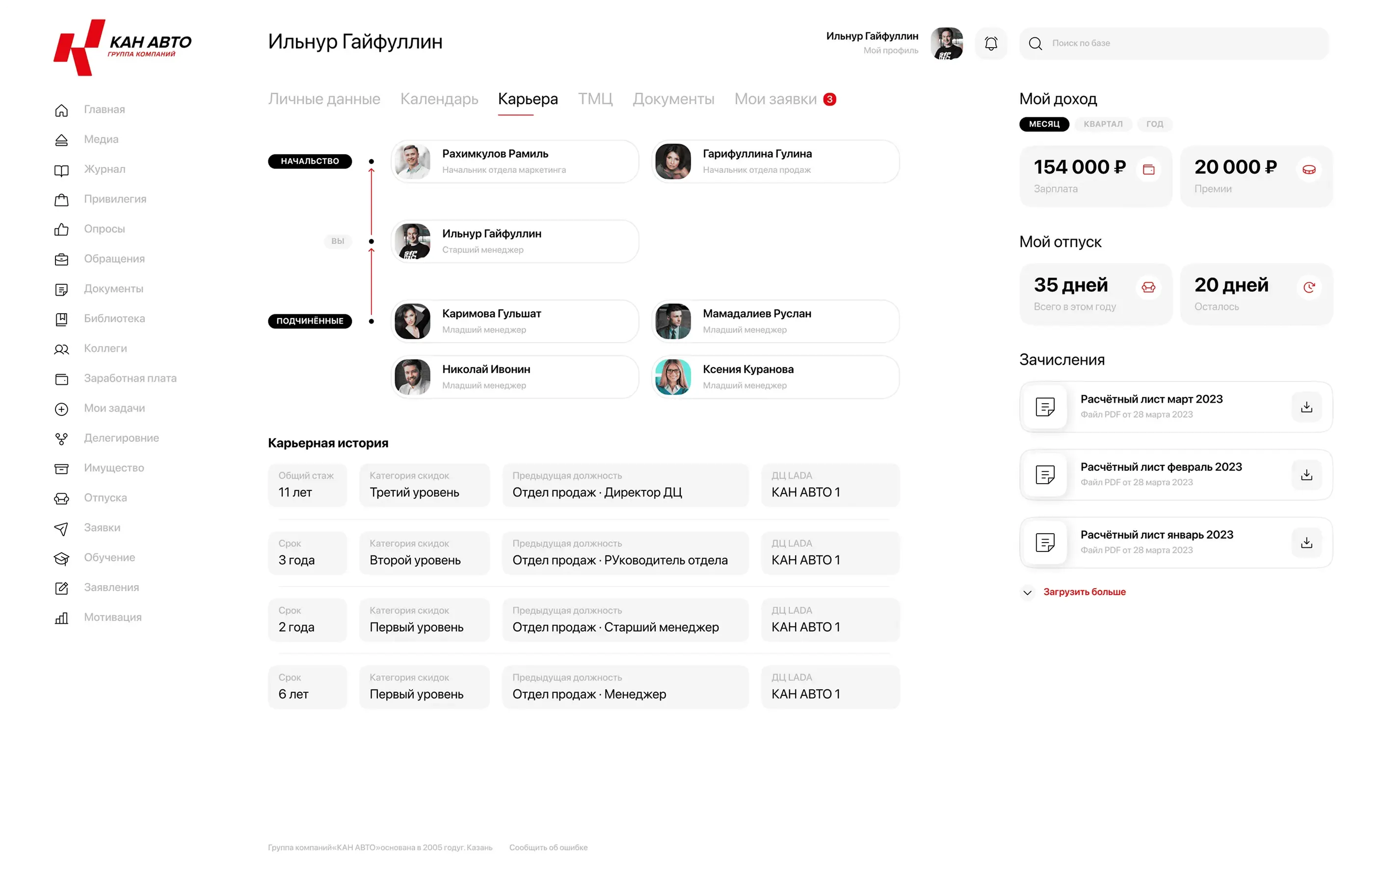Switch to the Календарь tab
1382x872 pixels.
point(439,99)
